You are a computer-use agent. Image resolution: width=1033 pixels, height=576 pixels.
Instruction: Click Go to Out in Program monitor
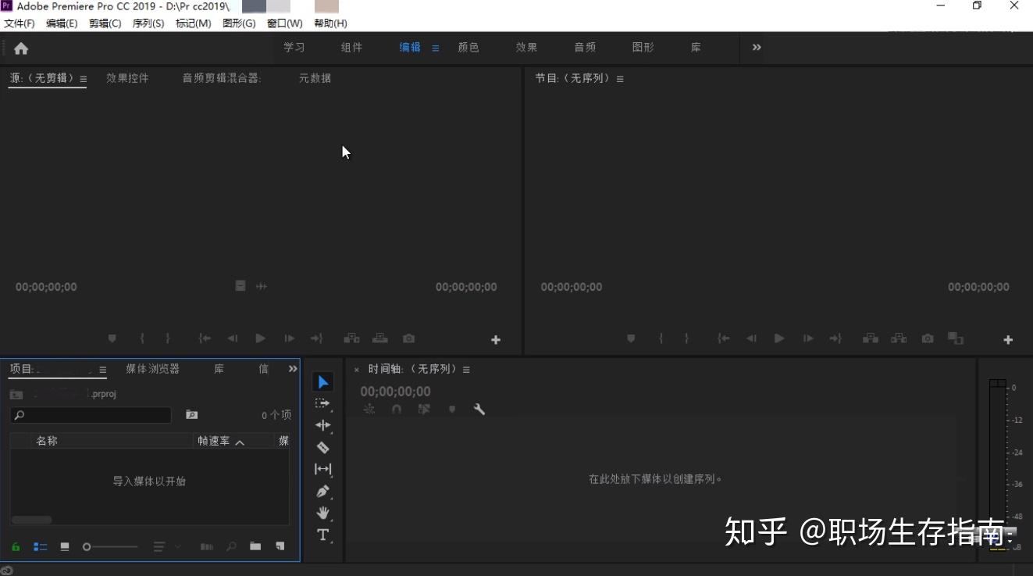835,338
